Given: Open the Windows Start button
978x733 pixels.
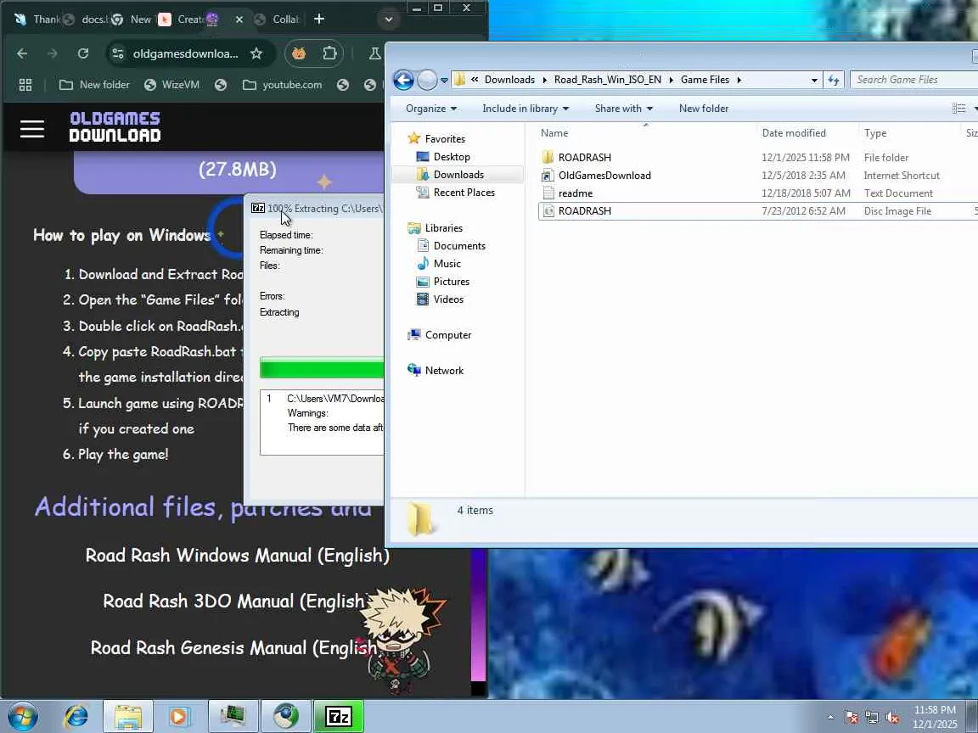Looking at the screenshot, I should pyautogui.click(x=22, y=717).
